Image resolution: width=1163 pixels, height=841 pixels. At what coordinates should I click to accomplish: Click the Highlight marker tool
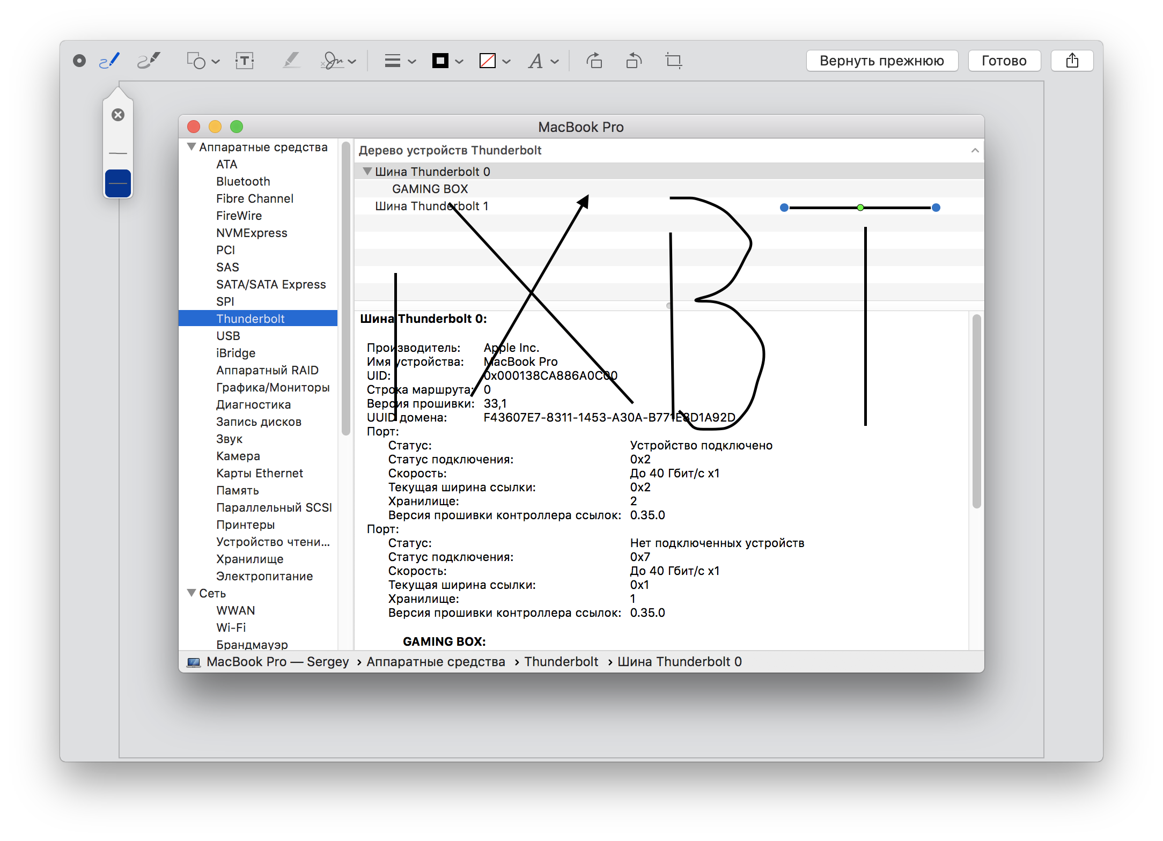coord(291,61)
